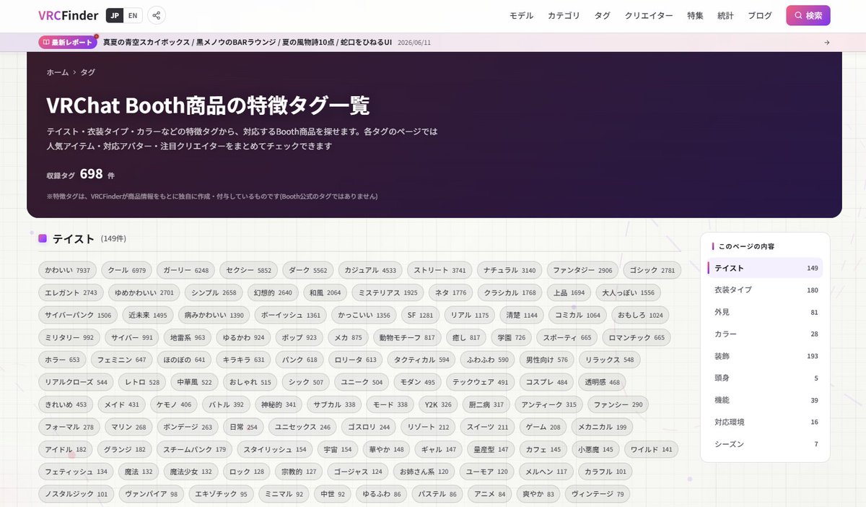Image resolution: width=866 pixels, height=507 pixels.
Task: Select the ダーク 5562 tag
Action: point(308,270)
